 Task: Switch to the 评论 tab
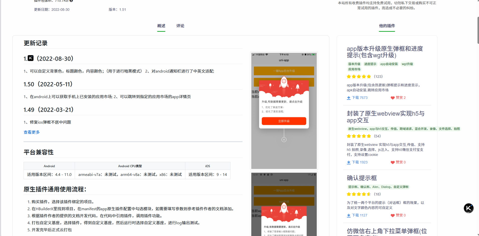[180, 26]
